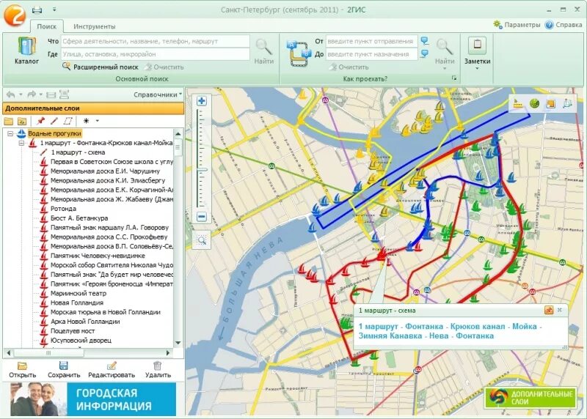Open Заметки notes dropdown
Image resolution: width=587 pixels, height=419 pixels.
(x=478, y=53)
